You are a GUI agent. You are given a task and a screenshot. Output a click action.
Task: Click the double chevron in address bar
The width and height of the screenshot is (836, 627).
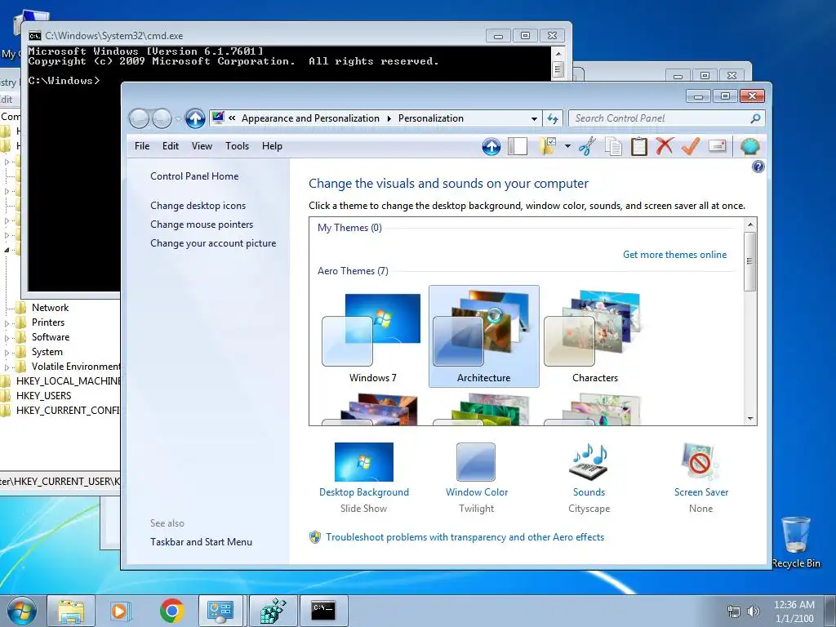point(232,118)
